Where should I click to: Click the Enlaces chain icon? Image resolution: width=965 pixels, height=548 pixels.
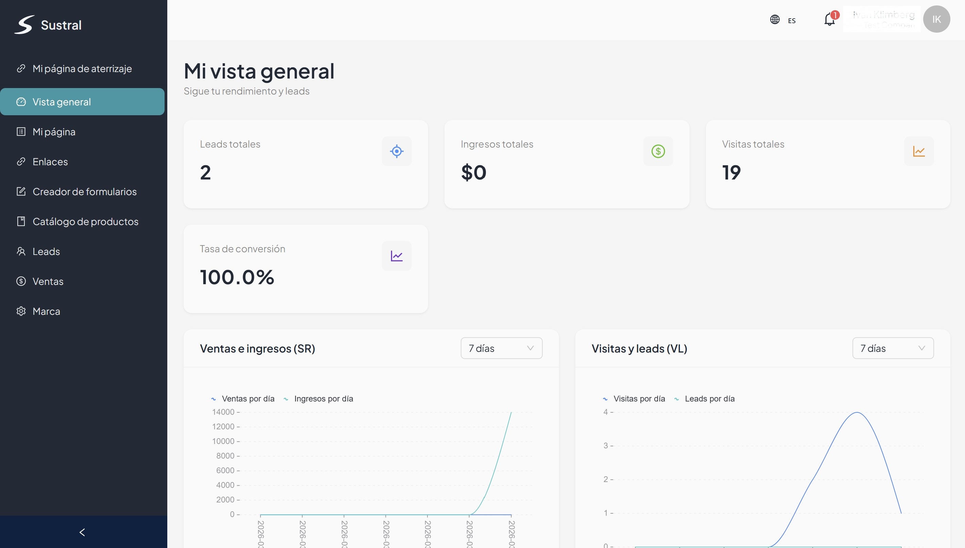21,161
